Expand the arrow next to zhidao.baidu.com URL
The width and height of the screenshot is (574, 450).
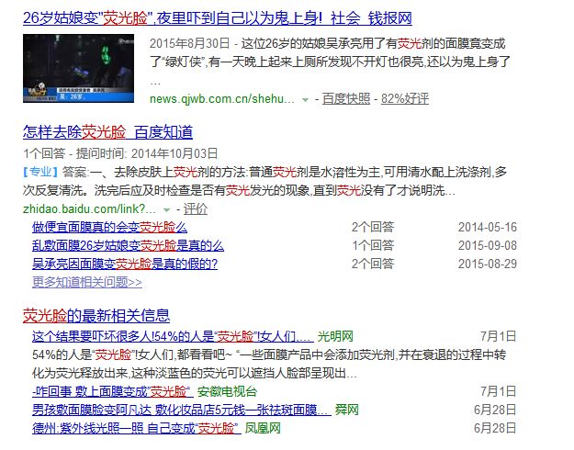coord(166,209)
